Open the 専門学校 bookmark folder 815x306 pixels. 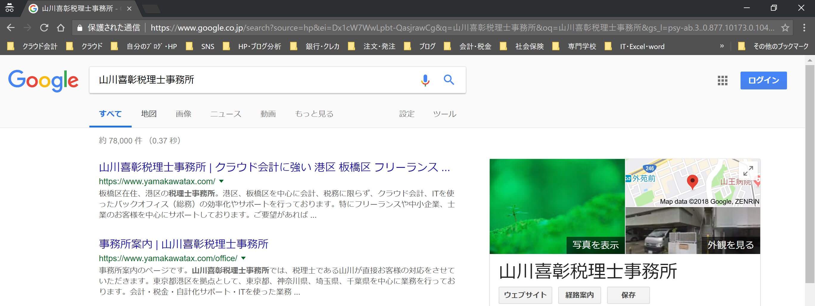pyautogui.click(x=574, y=46)
